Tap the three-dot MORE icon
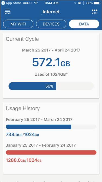The image size is (102, 182). pyautogui.click(x=95, y=12)
